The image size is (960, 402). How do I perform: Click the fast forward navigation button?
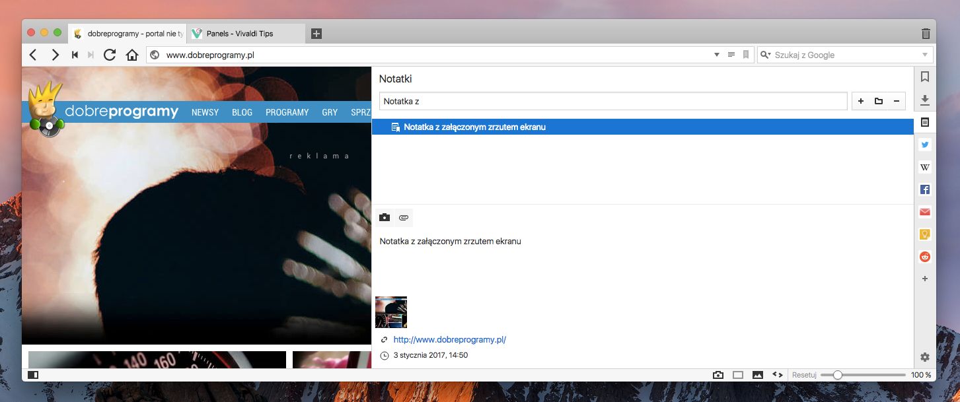tap(91, 55)
